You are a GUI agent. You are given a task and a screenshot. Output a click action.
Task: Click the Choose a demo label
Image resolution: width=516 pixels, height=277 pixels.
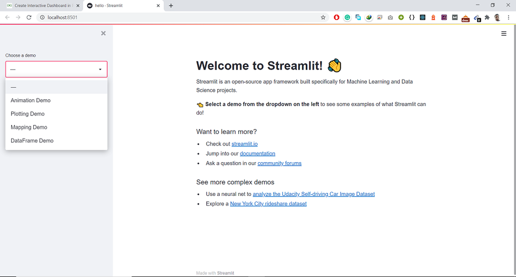point(20,55)
